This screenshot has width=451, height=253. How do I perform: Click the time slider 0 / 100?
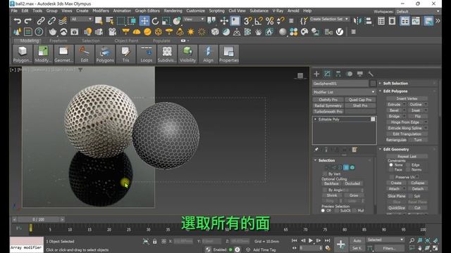(38, 219)
